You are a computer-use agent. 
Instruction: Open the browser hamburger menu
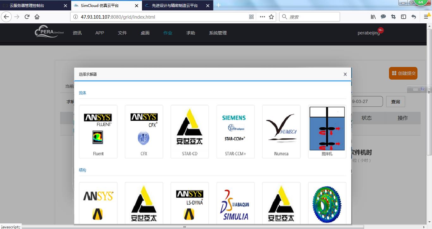pos(426,17)
